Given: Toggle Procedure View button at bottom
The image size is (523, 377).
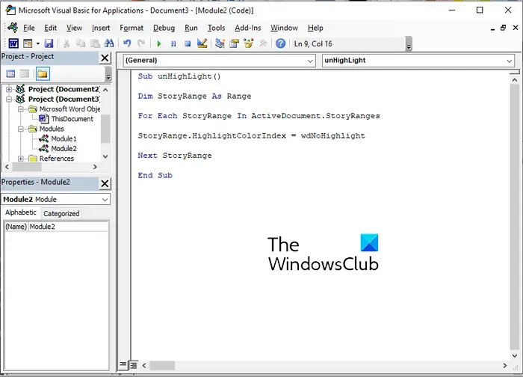Looking at the screenshot, I should [x=123, y=364].
